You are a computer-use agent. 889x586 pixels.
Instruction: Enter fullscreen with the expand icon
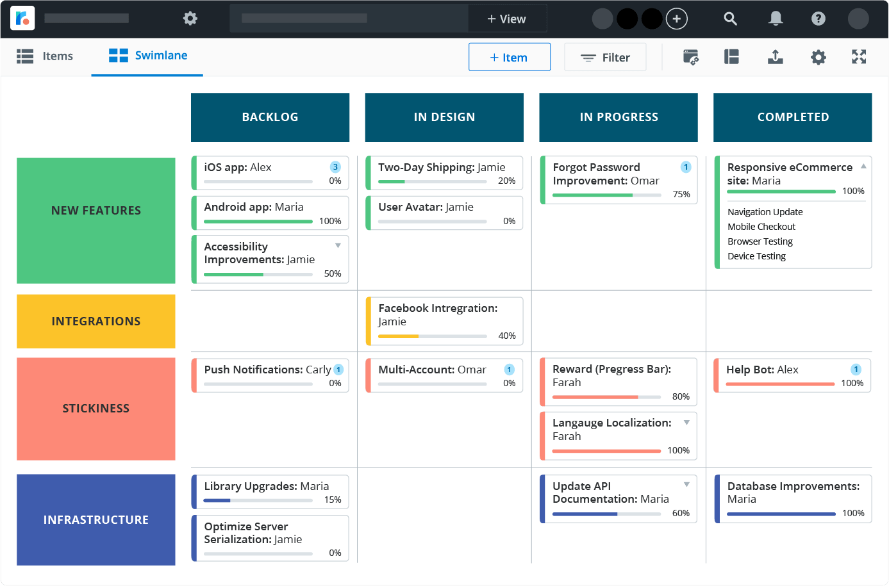pos(859,57)
